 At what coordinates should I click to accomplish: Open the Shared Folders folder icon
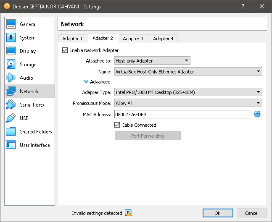click(x=11, y=131)
